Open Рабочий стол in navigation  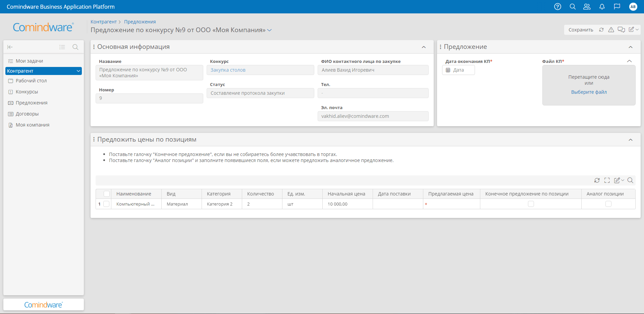pyautogui.click(x=31, y=81)
